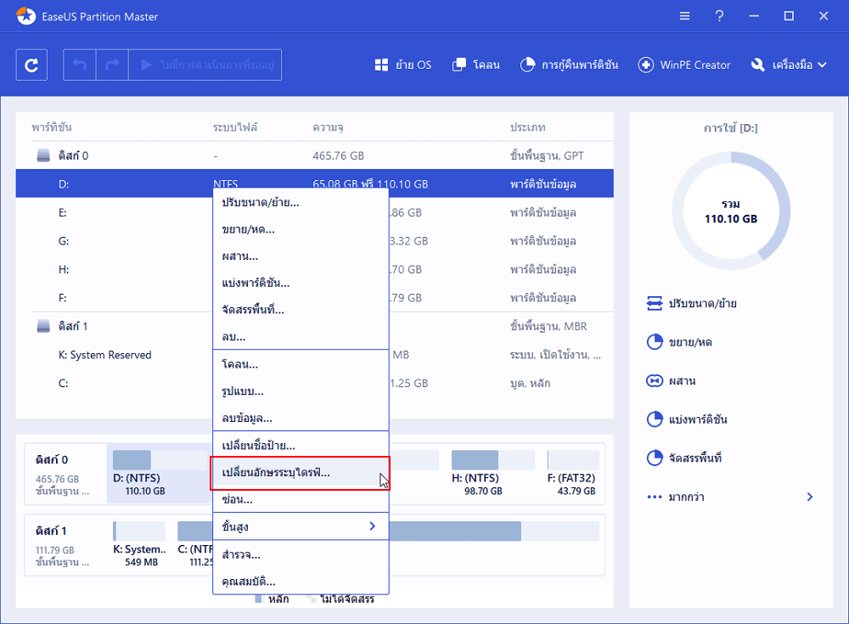Expand มากกว่า with the right chevron
The width and height of the screenshot is (849, 624).
[809, 497]
